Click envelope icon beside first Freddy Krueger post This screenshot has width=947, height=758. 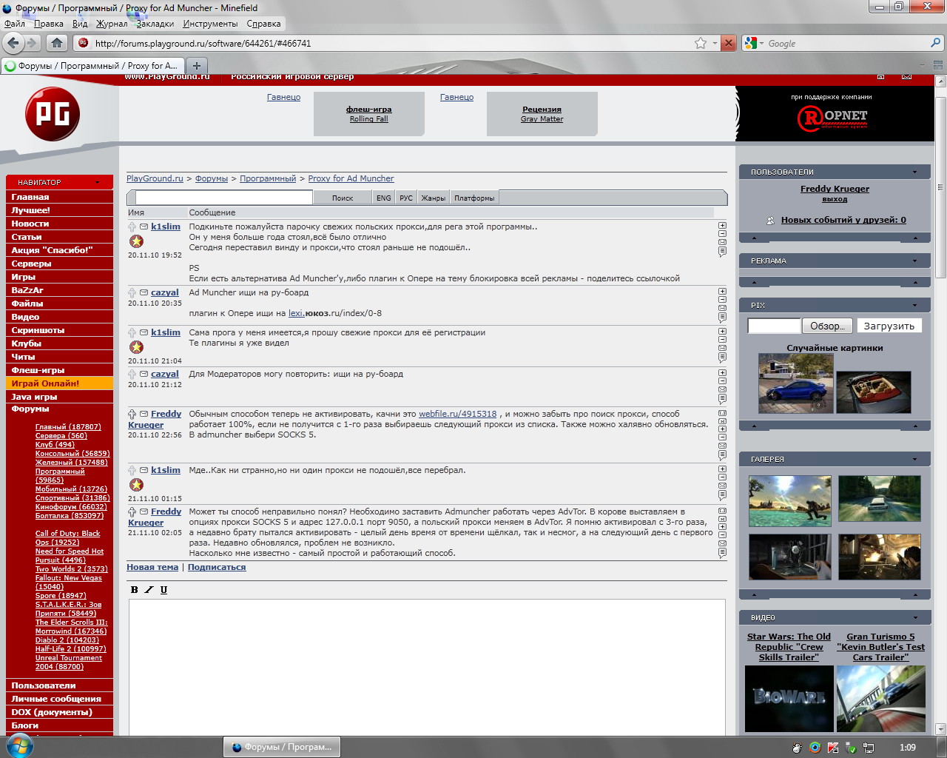(x=144, y=414)
